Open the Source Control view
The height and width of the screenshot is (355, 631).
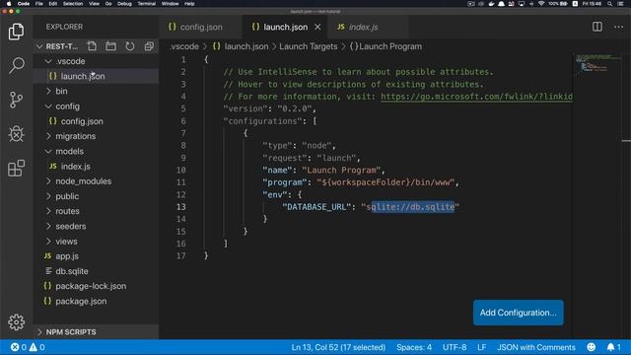point(16,100)
